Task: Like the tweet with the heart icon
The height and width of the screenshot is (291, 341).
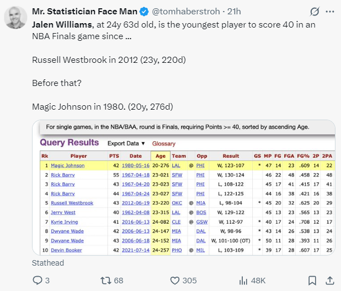Action: coord(175,281)
